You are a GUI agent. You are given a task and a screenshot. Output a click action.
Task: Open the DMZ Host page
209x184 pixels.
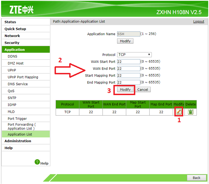point(16,63)
